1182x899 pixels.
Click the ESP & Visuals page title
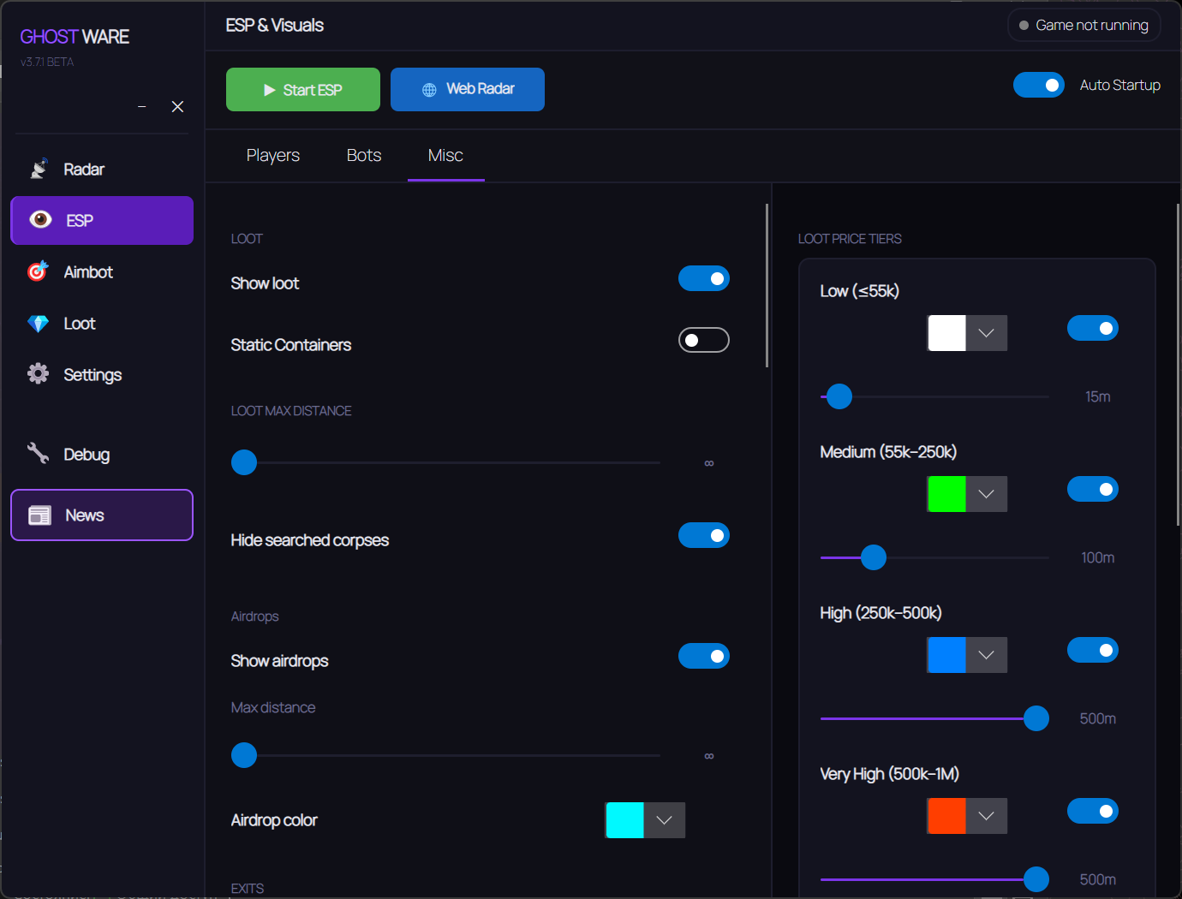(275, 26)
